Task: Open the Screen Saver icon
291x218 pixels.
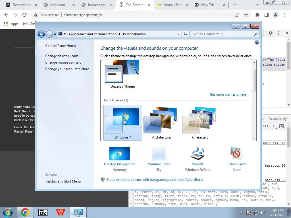Action: click(237, 154)
